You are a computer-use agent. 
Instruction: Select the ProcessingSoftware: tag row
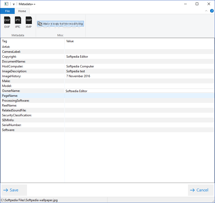coord(107,101)
